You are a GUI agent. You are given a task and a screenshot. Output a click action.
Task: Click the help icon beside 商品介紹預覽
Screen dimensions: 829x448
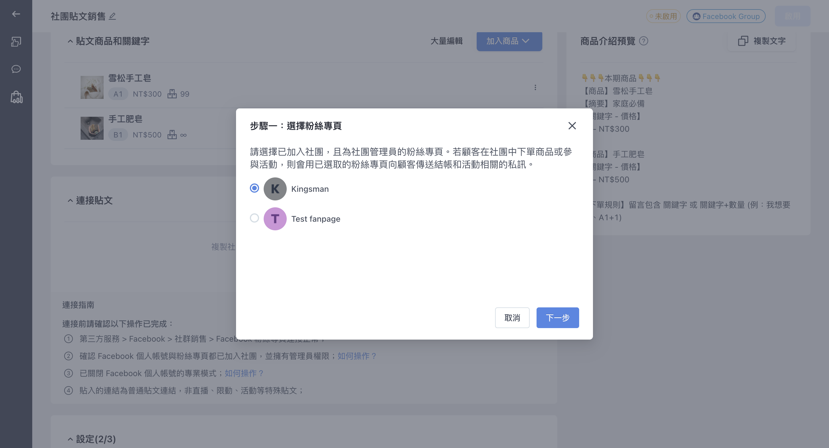pyautogui.click(x=643, y=41)
